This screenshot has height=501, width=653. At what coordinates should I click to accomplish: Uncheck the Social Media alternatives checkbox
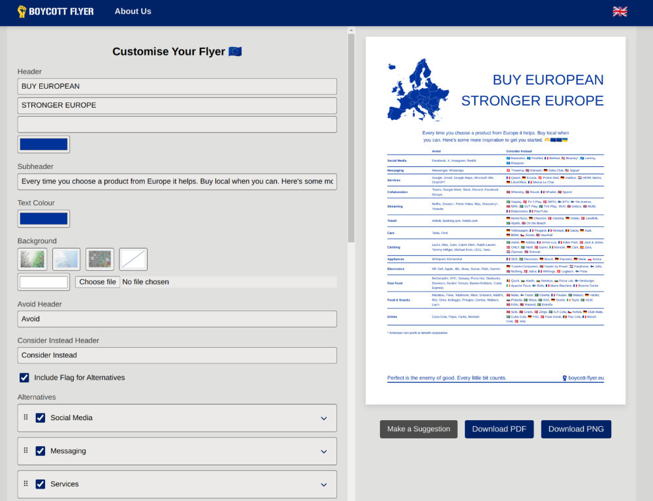coord(40,417)
